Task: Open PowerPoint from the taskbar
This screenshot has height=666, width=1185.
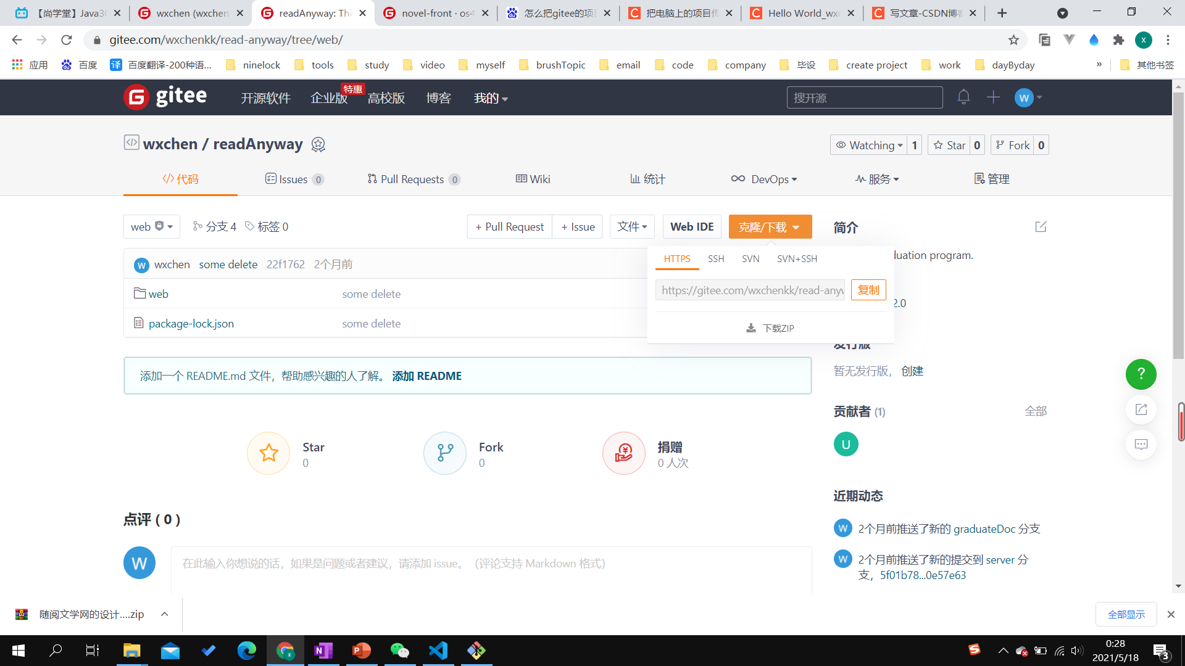Action: [x=362, y=650]
